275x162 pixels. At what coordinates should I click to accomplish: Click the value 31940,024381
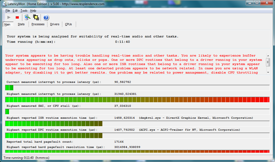[x=125, y=94]
